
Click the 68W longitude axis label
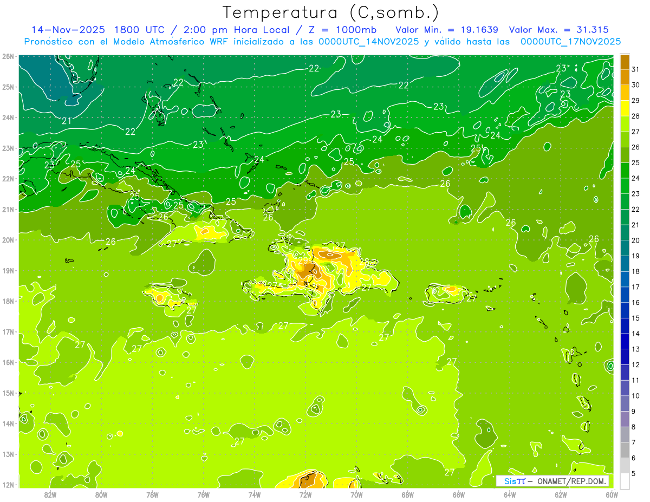407,494
